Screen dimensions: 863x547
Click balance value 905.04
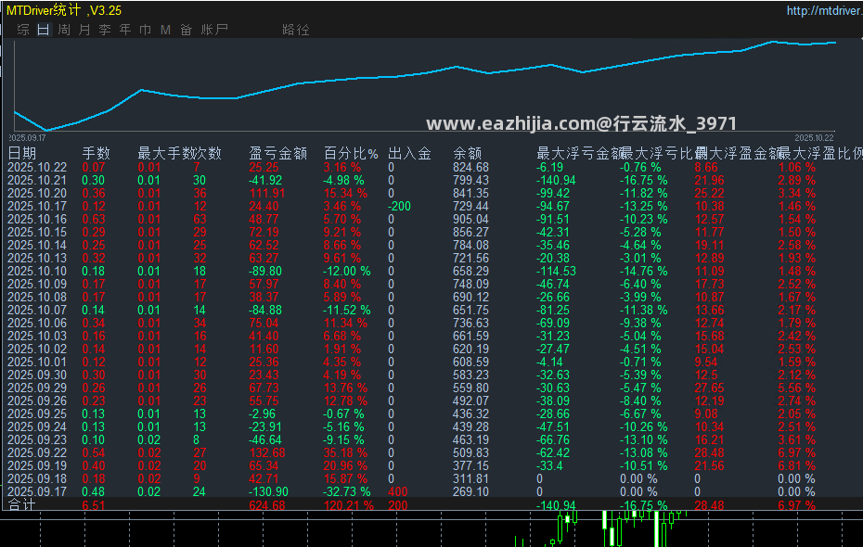click(x=471, y=220)
